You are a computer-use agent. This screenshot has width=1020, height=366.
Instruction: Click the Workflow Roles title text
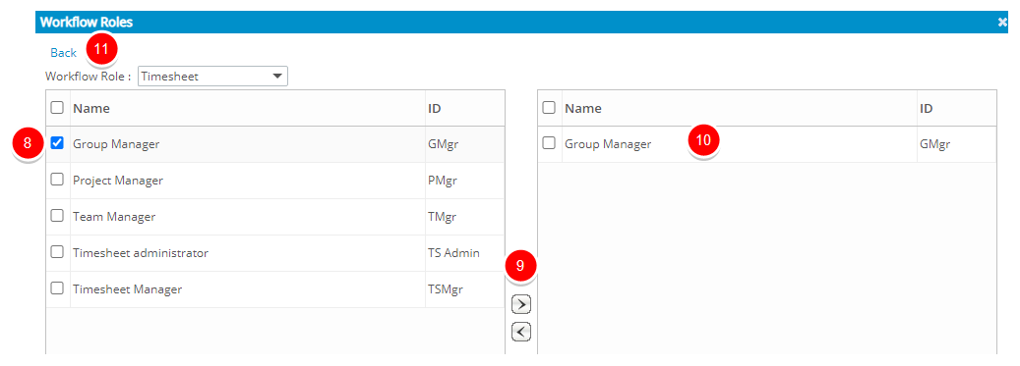[x=86, y=22]
